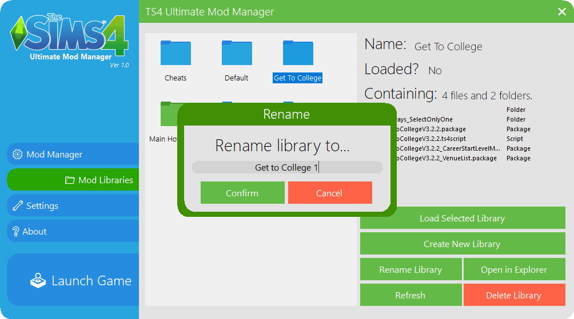The height and width of the screenshot is (319, 574).
Task: Refresh the library list
Action: click(410, 295)
